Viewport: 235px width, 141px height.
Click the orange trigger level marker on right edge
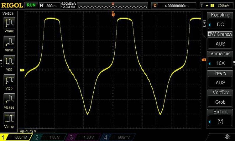(x=204, y=60)
